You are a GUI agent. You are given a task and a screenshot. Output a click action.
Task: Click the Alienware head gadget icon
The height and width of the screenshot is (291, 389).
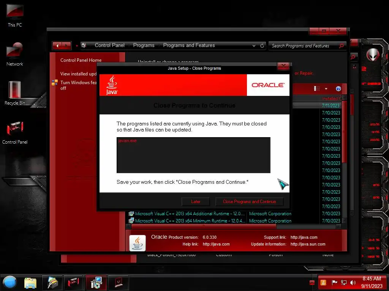point(373,54)
